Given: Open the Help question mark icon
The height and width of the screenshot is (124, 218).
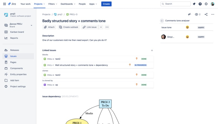Looking at the screenshot, I should point(200,4).
